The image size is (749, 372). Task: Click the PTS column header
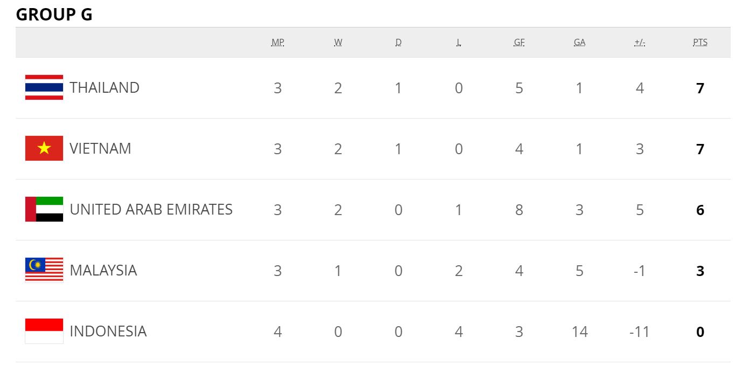click(x=700, y=43)
